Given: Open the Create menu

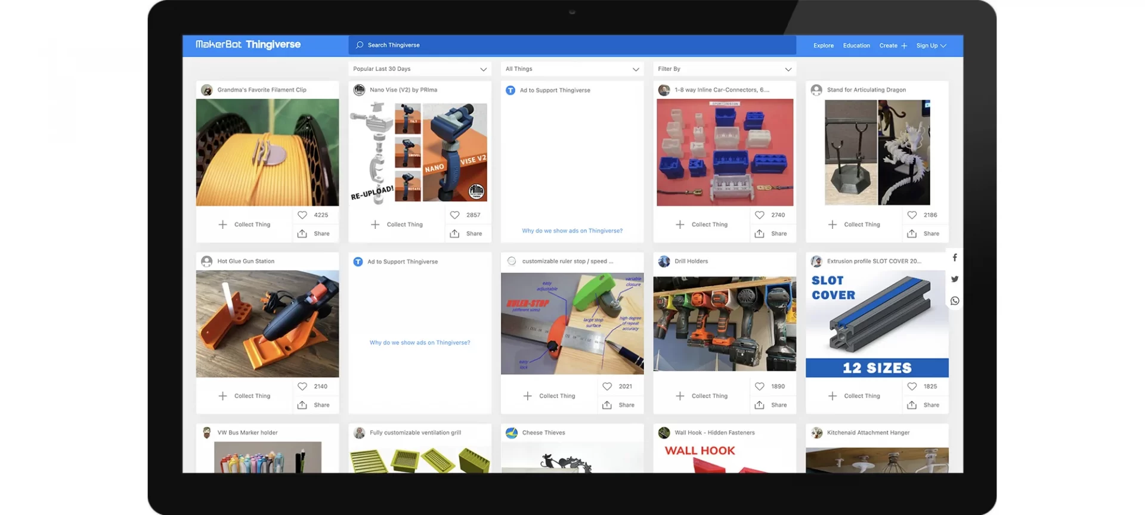Looking at the screenshot, I should [x=893, y=46].
